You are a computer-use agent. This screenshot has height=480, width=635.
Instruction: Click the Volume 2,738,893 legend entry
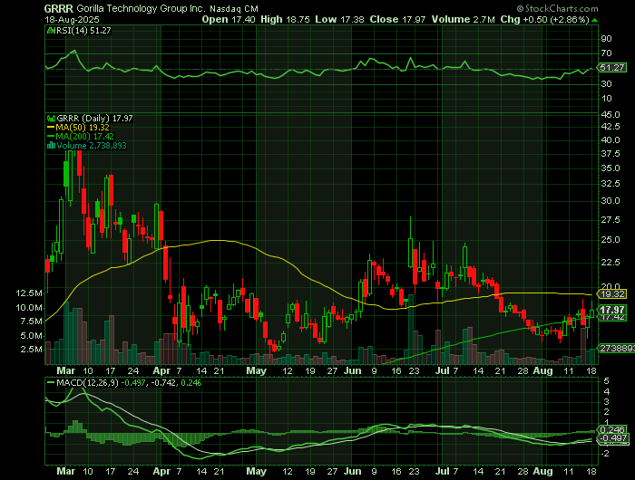tap(92, 146)
